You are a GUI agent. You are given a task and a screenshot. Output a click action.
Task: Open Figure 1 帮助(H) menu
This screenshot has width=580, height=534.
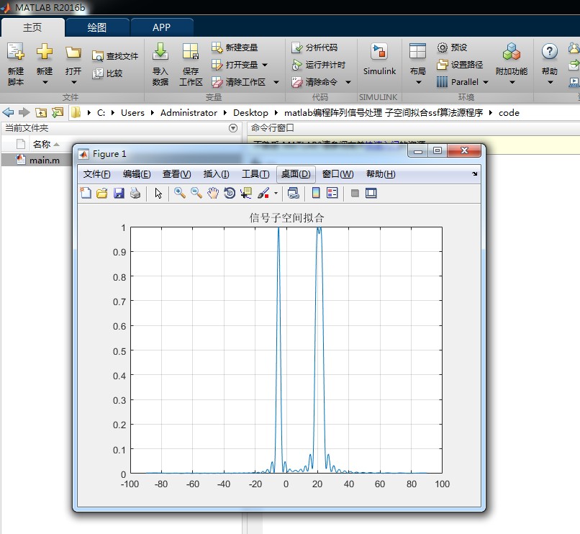coord(381,174)
